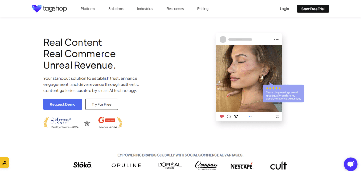Click the Software Suggest Quality Choice badge
This screenshot has width=361, height=171.
[x=61, y=123]
